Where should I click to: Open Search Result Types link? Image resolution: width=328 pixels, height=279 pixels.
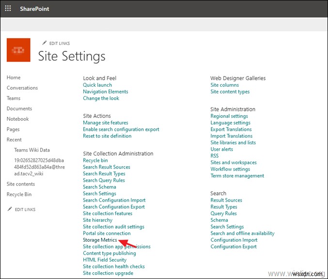point(104,174)
